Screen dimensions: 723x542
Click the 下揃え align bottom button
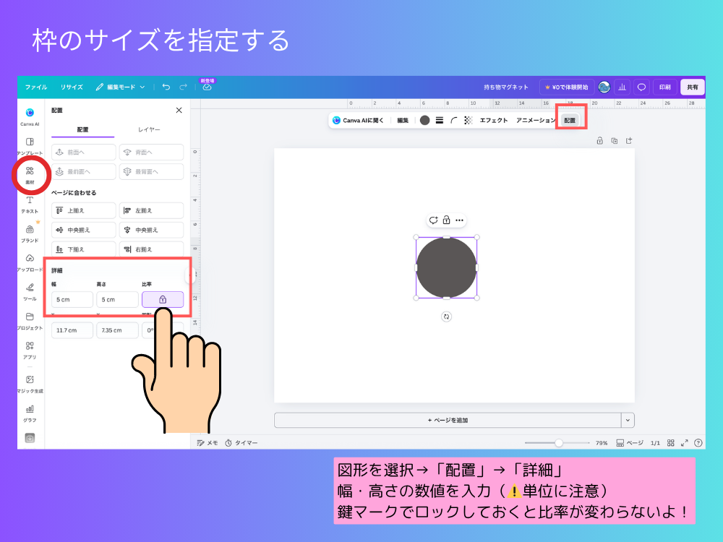point(83,249)
